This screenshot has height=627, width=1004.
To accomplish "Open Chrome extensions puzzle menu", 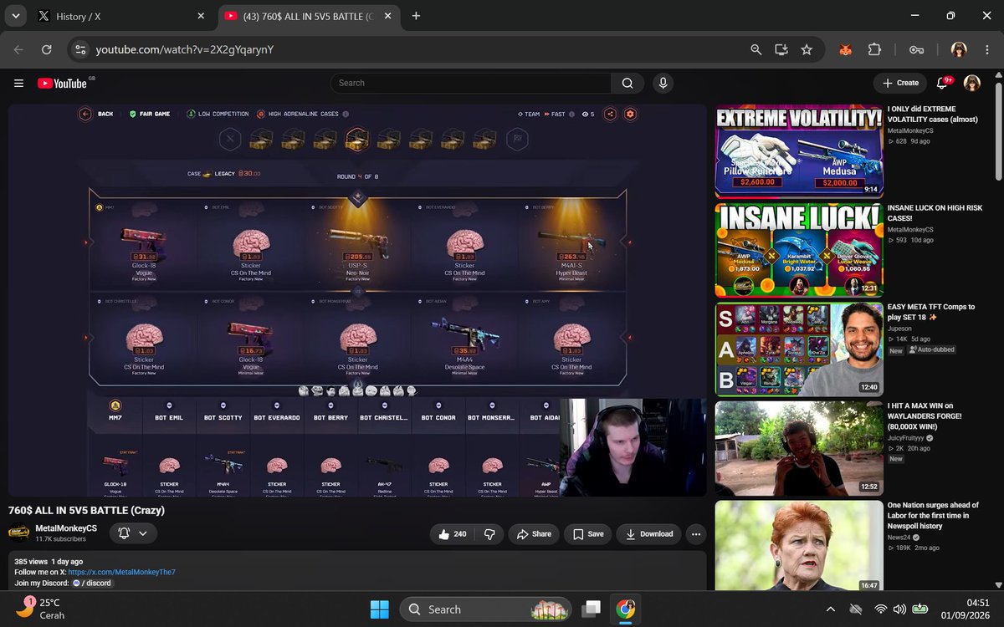I will [874, 49].
